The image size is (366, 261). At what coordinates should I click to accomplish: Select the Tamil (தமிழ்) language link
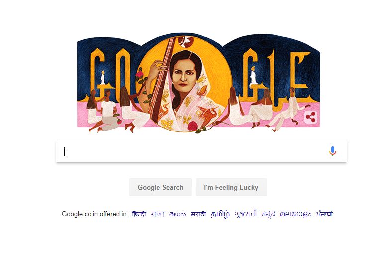tap(220, 214)
